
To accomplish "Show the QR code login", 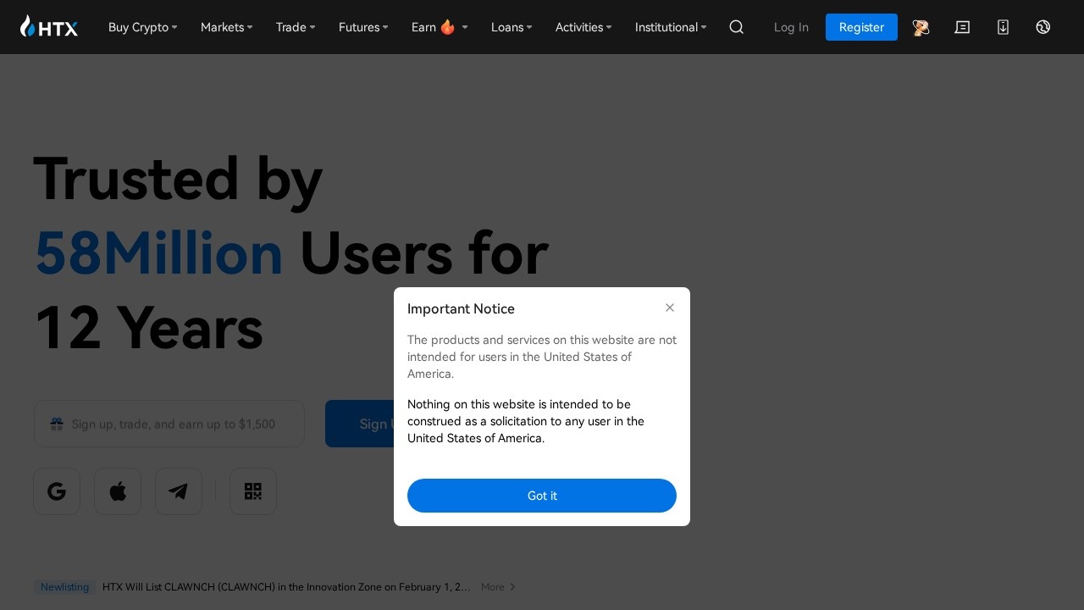I will (253, 491).
